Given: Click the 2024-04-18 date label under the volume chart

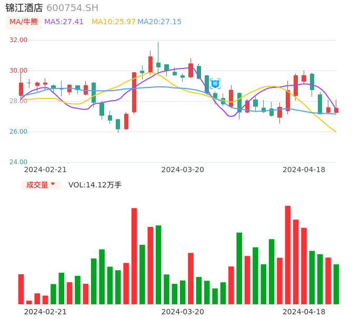Looking at the screenshot, I should click(304, 311).
